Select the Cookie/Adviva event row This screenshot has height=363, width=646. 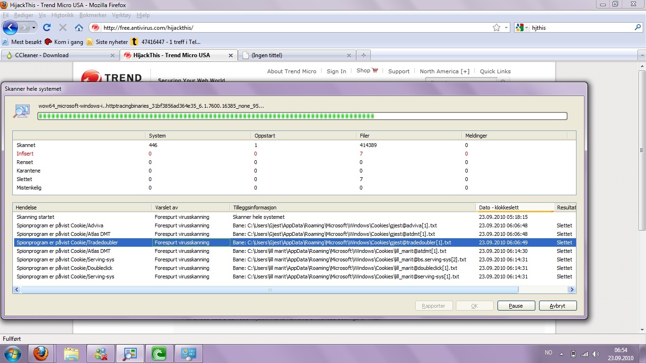294,225
